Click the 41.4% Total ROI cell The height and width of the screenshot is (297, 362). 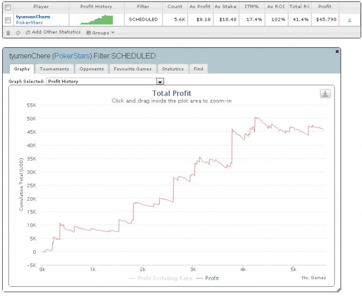pyautogui.click(x=300, y=20)
